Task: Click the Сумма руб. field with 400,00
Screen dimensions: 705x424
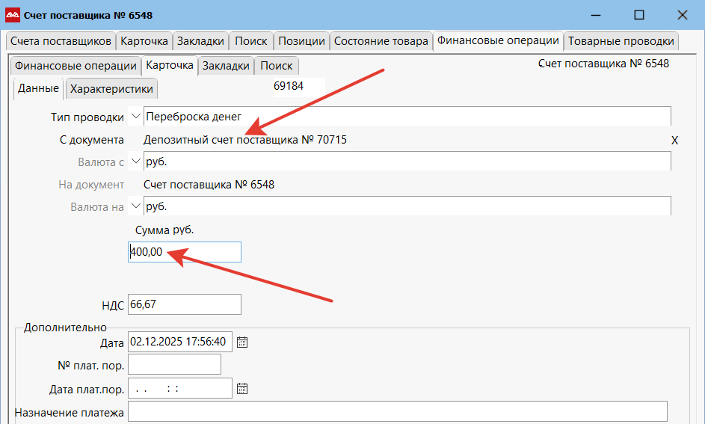Action: [185, 252]
